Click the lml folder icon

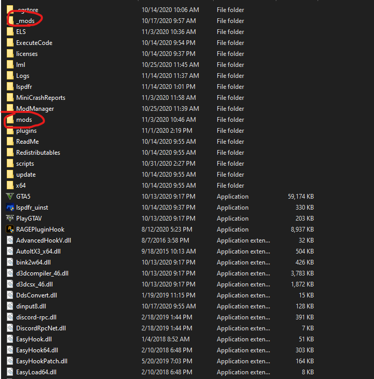point(10,65)
